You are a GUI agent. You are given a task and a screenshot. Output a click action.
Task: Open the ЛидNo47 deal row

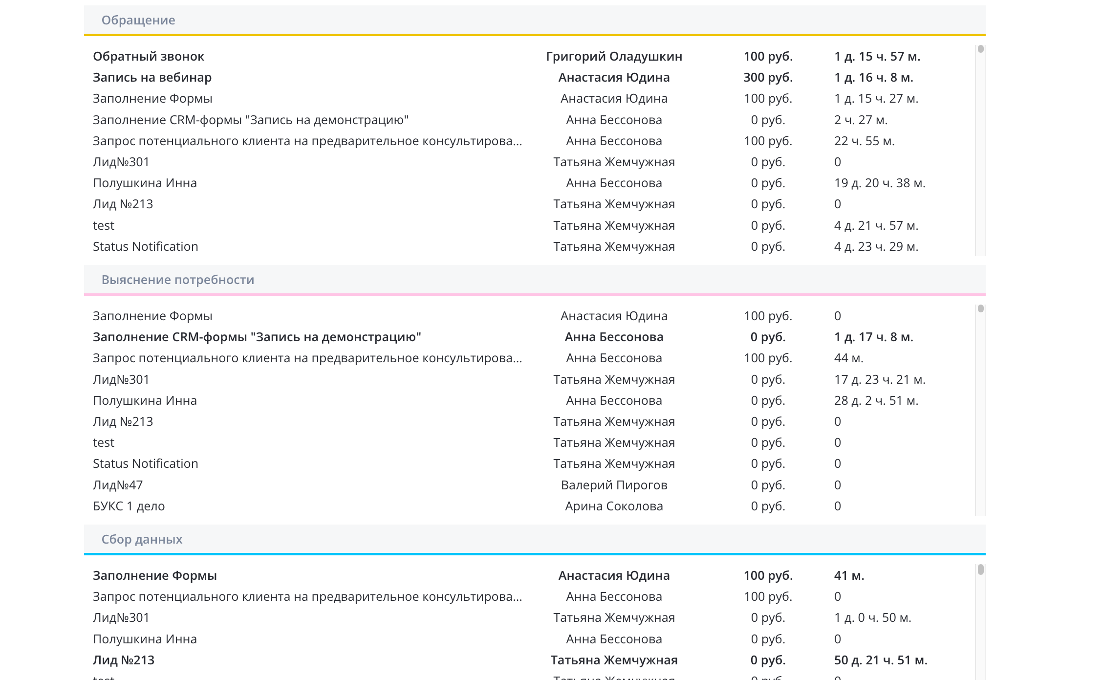[x=118, y=485]
